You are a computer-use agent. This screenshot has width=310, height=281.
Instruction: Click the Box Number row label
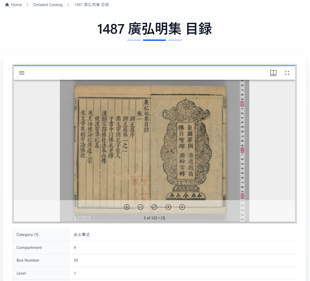pyautogui.click(x=28, y=260)
